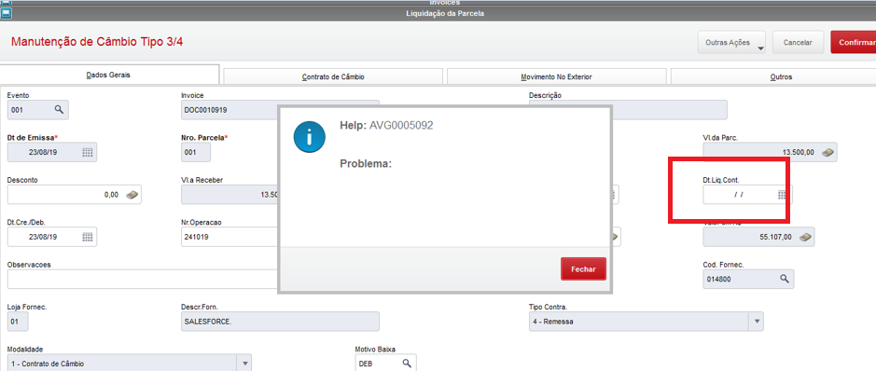Click the Fechar button in dialog

point(583,268)
